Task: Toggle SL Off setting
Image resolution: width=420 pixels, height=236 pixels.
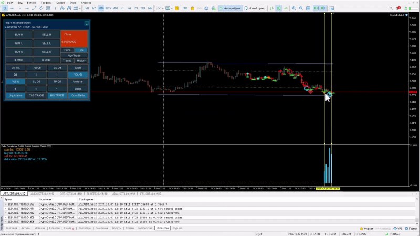Action: [x=36, y=82]
